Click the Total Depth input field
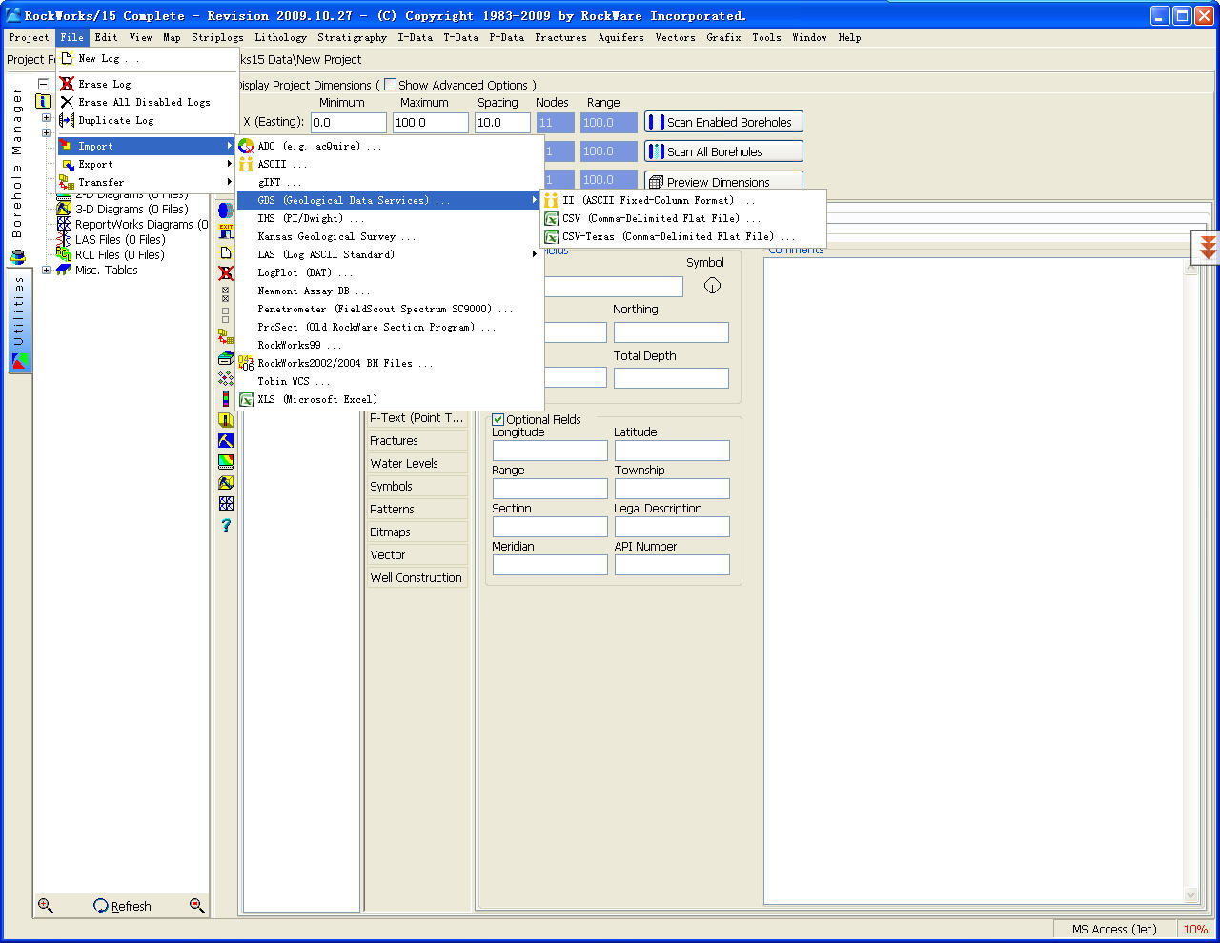 point(671,378)
